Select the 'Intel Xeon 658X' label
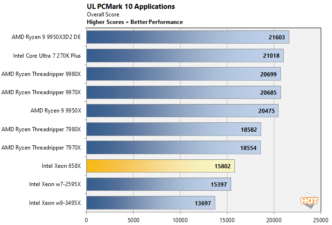Viewport: 332px width, 225px height. [61, 166]
